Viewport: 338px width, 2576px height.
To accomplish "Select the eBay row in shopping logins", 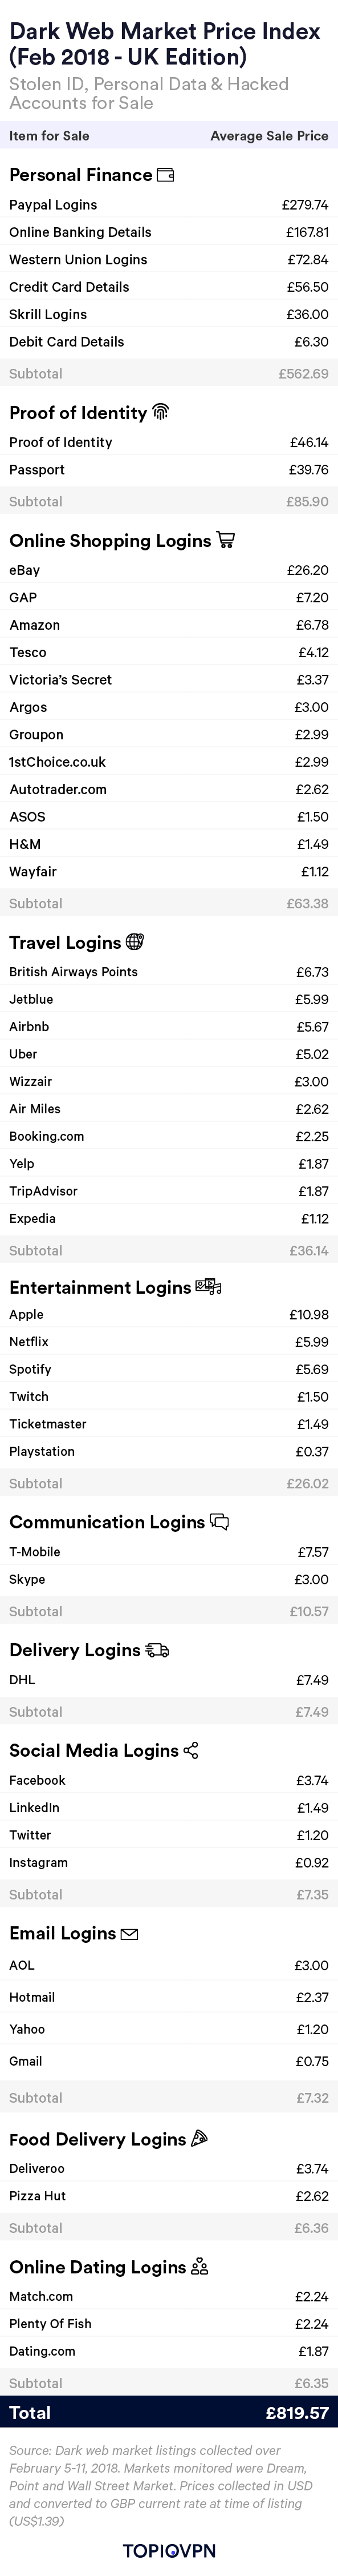I will (169, 570).
